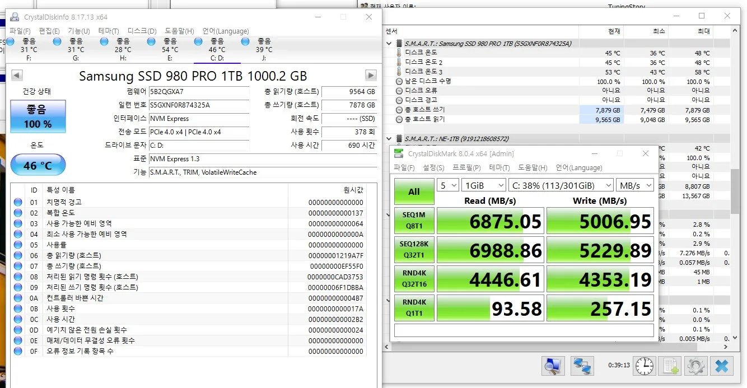Open CrystalDiskMark 설정(S) menu
This screenshot has height=388, width=747.
[x=433, y=167]
